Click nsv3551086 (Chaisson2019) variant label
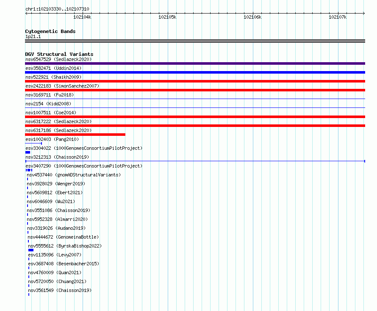The height and width of the screenshot is (311, 377). pyautogui.click(x=58, y=210)
